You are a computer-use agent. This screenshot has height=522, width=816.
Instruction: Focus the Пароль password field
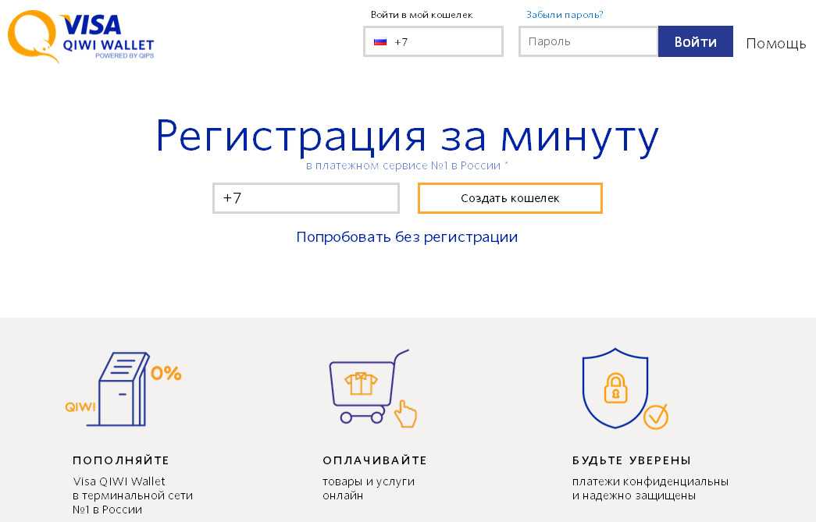(x=589, y=41)
